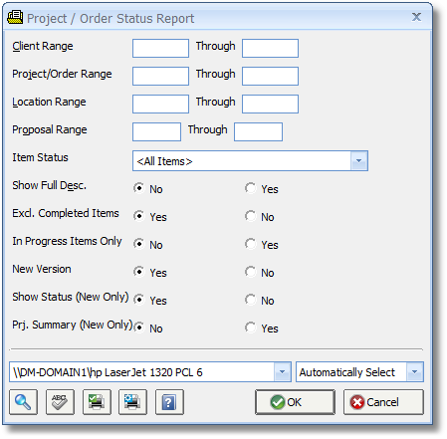Image resolution: width=447 pixels, height=439 pixels.
Task: Pick No for New Version
Action: [x=251, y=272]
